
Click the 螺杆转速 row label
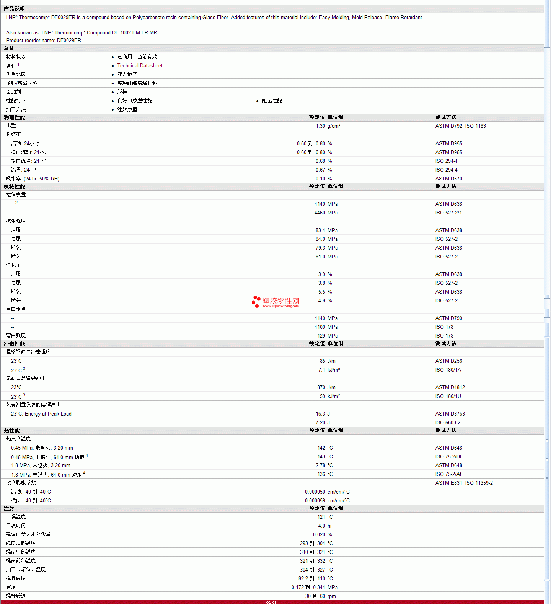click(16, 596)
